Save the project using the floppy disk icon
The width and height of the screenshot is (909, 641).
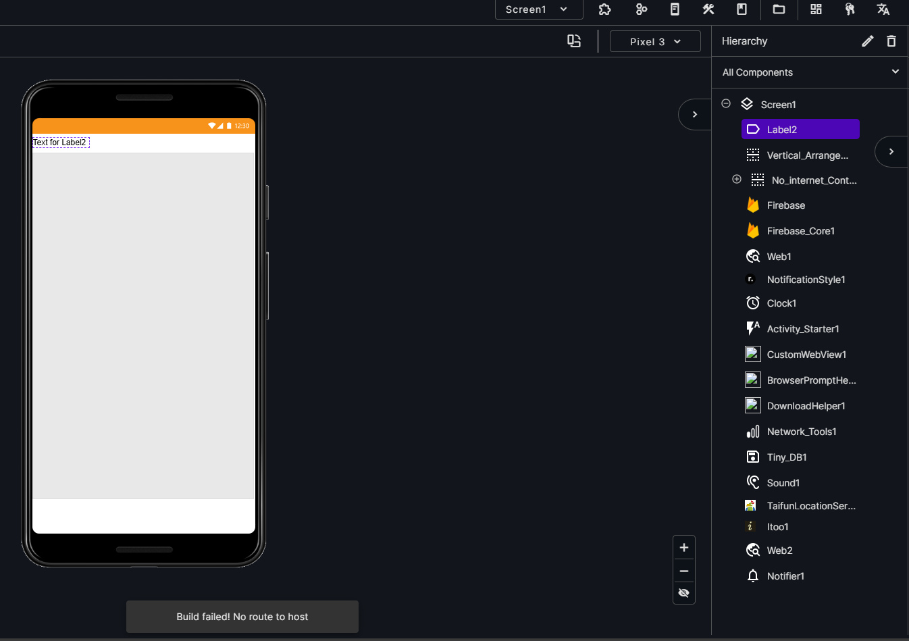[742, 9]
